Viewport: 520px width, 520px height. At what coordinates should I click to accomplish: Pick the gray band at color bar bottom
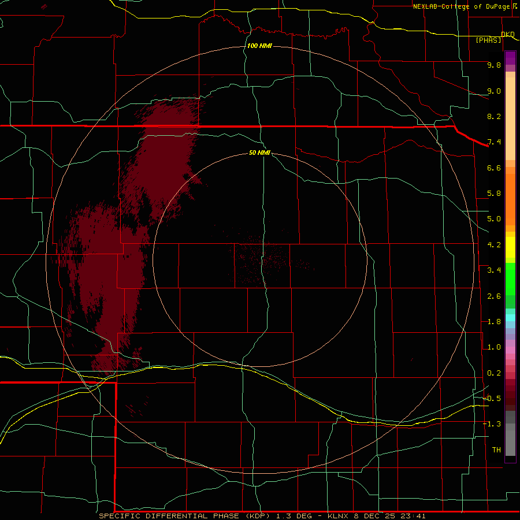click(510, 443)
